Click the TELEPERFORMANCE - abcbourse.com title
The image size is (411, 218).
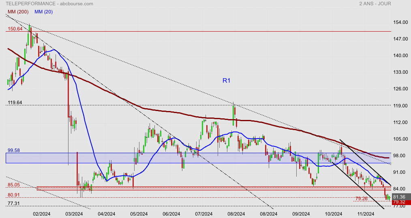point(49,4)
